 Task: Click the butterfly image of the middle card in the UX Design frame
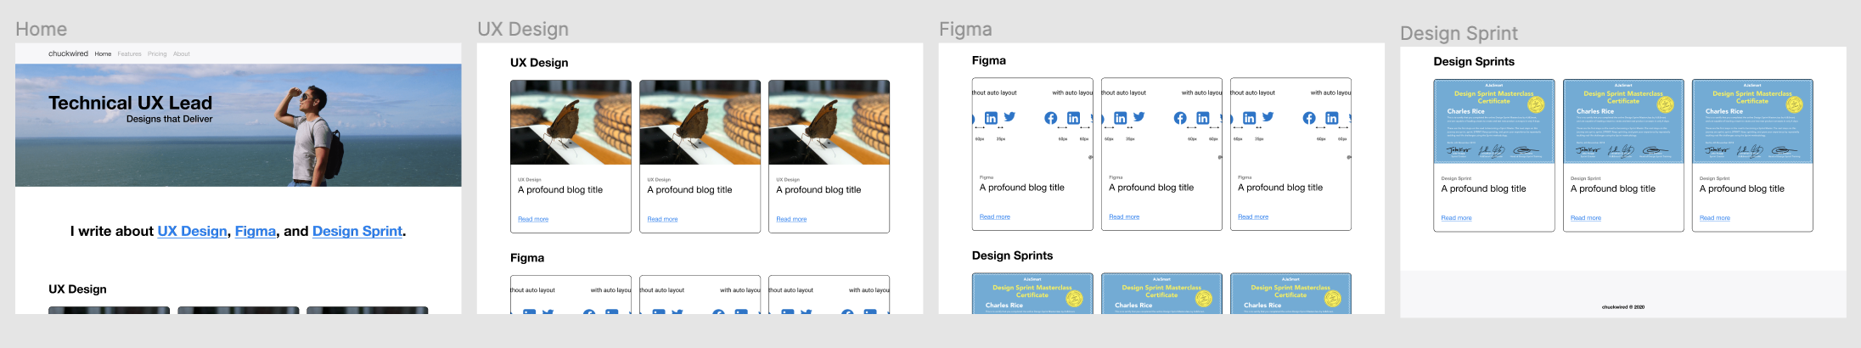700,122
